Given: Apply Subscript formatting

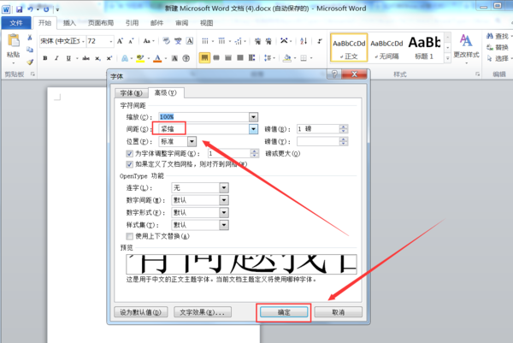Looking at the screenshot, I should pos(97,58).
